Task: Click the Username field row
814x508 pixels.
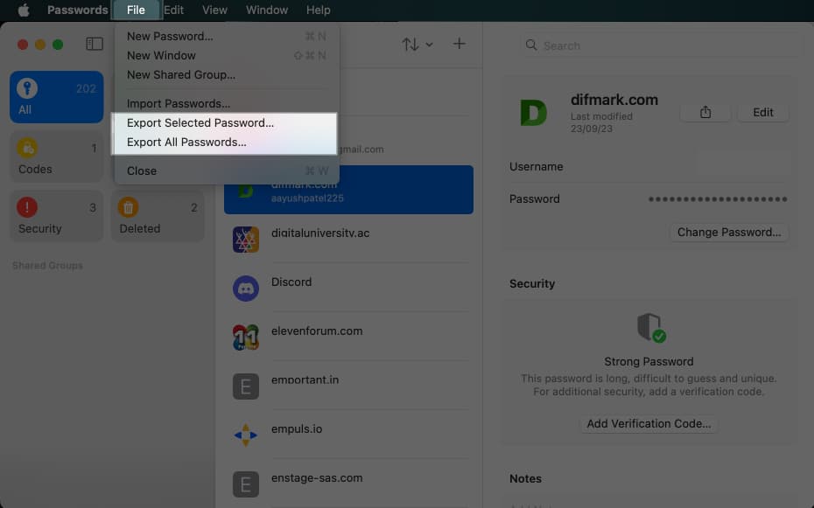Action: tap(649, 167)
